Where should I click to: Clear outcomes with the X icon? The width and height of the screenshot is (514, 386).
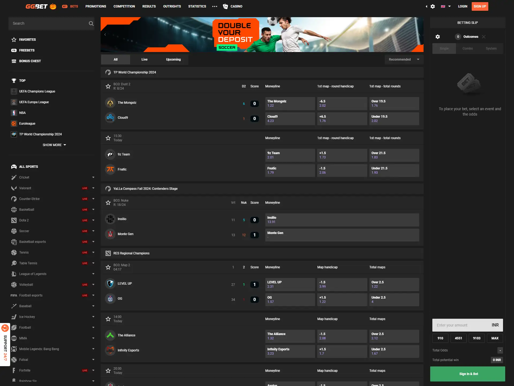click(x=484, y=37)
